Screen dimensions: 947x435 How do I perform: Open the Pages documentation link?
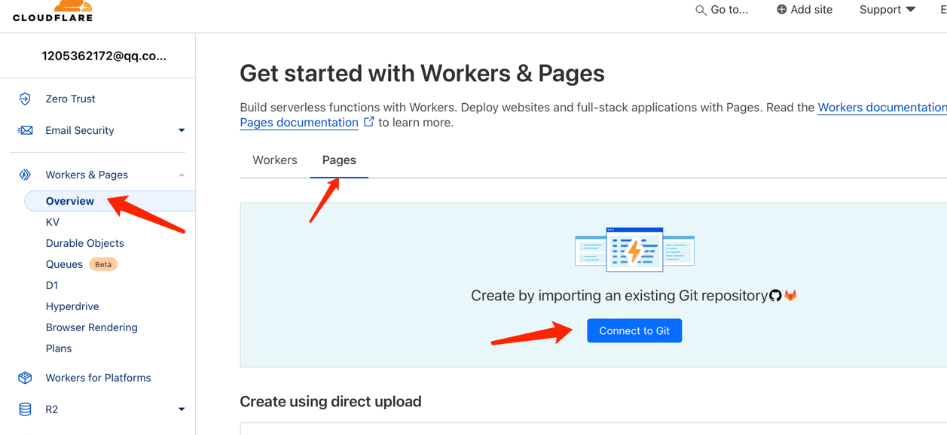tap(299, 123)
